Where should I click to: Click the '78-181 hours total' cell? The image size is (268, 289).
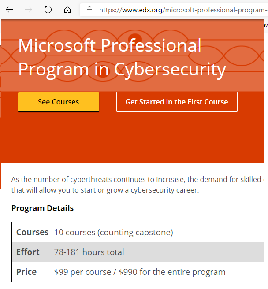pos(89,252)
